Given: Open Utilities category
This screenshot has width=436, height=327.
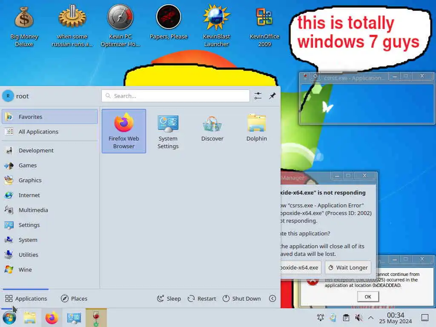Looking at the screenshot, I should coord(50,255).
